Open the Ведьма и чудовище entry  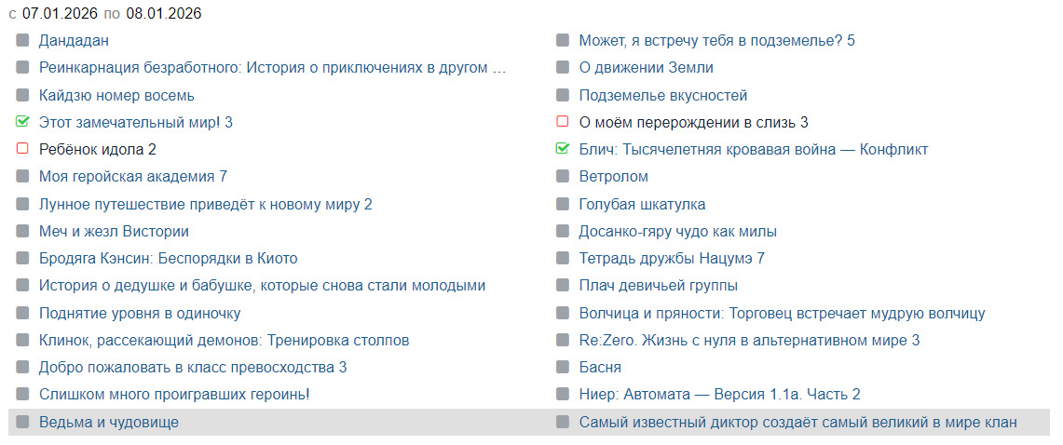point(109,423)
